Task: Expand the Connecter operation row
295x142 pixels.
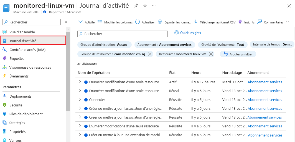Action: 80,99
